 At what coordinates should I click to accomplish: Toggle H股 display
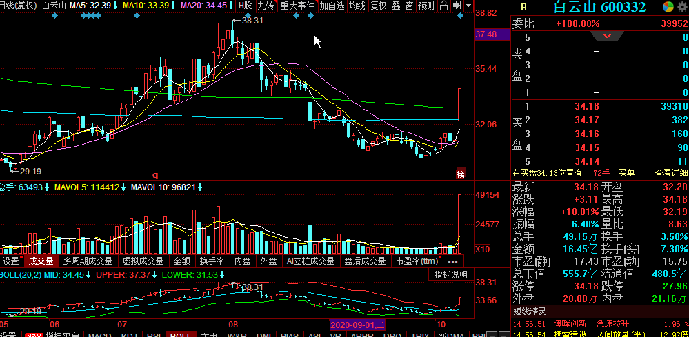(x=246, y=6)
